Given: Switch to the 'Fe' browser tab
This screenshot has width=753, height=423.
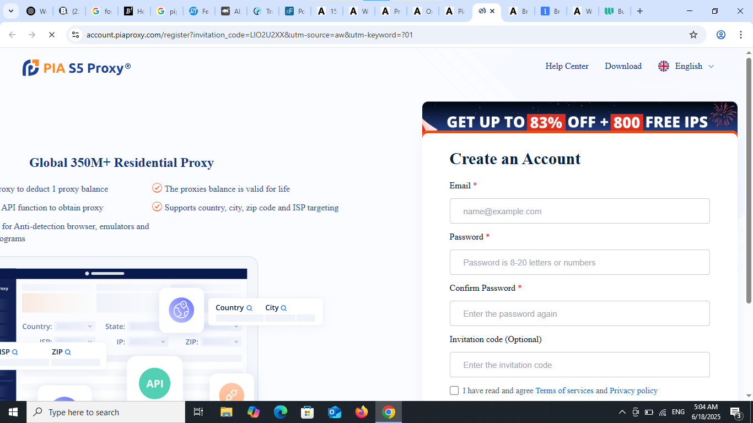Looking at the screenshot, I should (x=199, y=11).
